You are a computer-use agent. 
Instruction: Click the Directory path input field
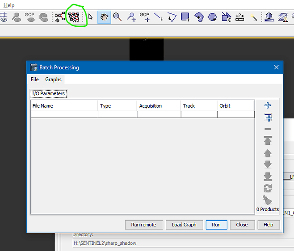coord(183,243)
